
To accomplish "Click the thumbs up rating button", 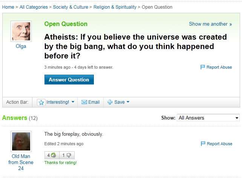I will pyautogui.click(x=51, y=155).
